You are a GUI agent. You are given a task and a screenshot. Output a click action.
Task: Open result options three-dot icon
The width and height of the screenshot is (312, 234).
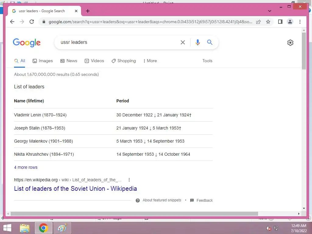129,180
